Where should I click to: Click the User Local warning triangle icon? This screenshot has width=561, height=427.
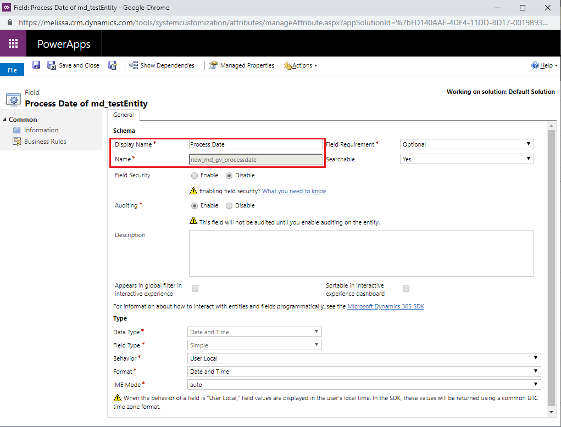tap(118, 398)
